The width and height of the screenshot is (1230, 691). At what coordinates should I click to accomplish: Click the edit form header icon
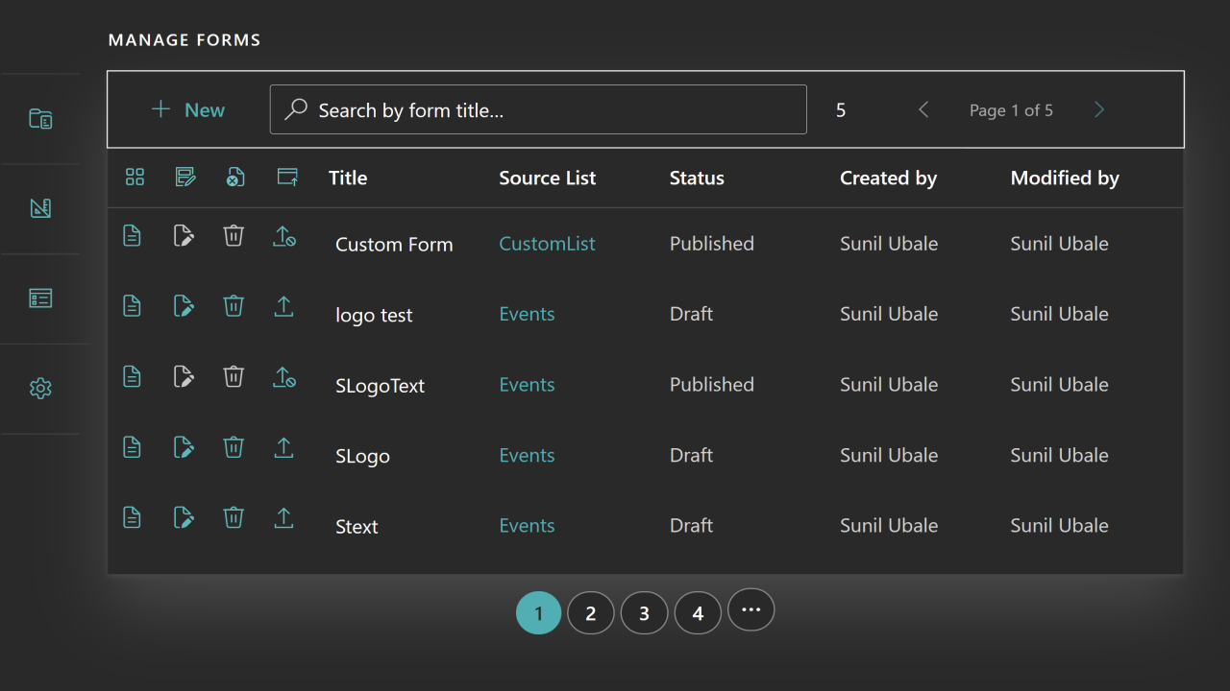tap(185, 177)
